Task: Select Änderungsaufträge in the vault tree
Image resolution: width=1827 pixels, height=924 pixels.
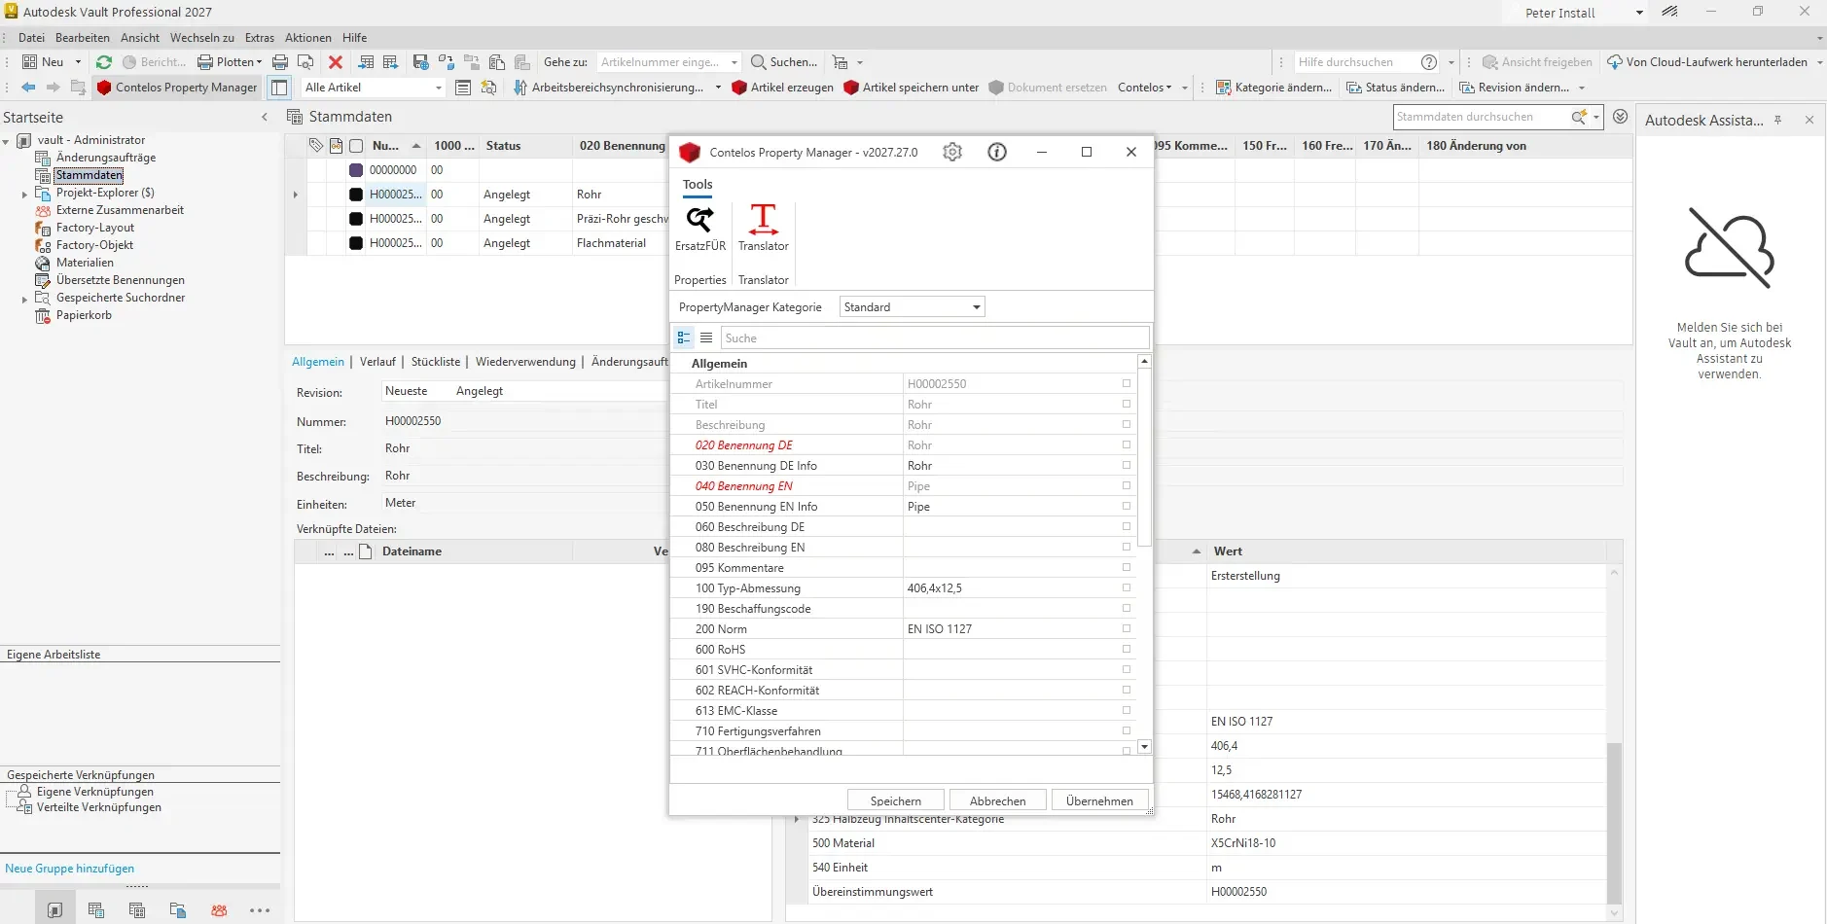Action: click(x=106, y=158)
